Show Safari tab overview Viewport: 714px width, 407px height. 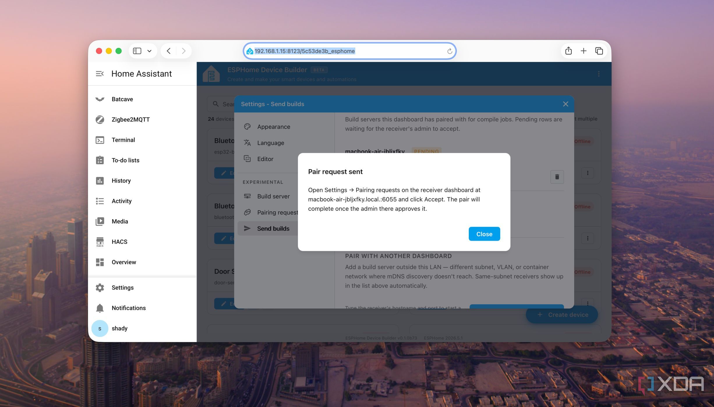pyautogui.click(x=599, y=51)
